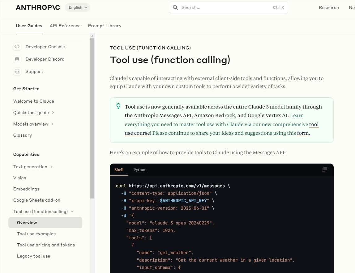This screenshot has height=273, width=355.
Task: Click the lightbulb tip icon
Action: tap(118, 106)
